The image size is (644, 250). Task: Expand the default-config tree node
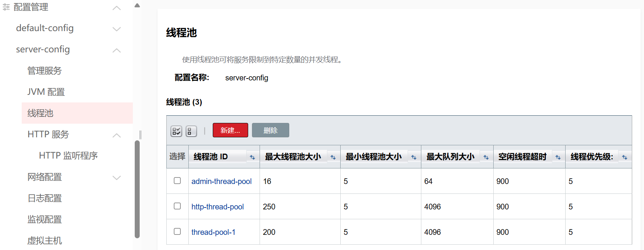coord(117,29)
